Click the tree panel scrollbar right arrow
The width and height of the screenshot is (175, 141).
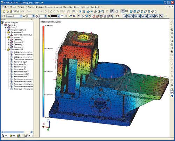(x=31, y=132)
